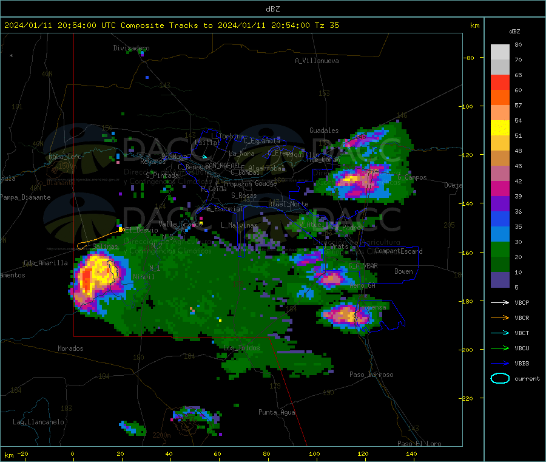Image resolution: width=546 pixels, height=462 pixels.
Task: Click the L_Malvinas map label
Action: click(239, 225)
